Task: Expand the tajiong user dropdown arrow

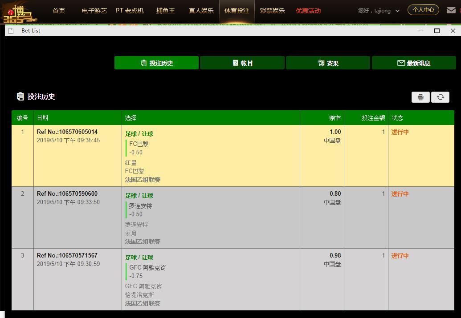Action: tap(397, 11)
